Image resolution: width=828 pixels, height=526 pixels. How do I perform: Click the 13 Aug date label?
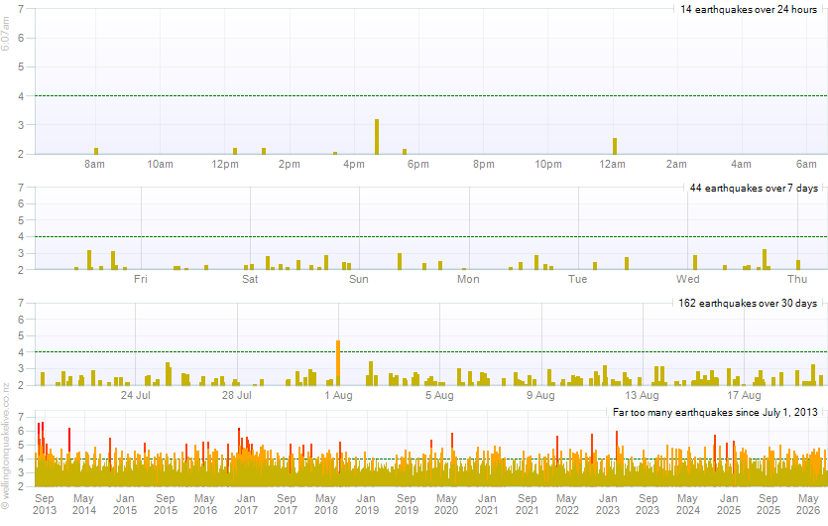[x=643, y=395]
